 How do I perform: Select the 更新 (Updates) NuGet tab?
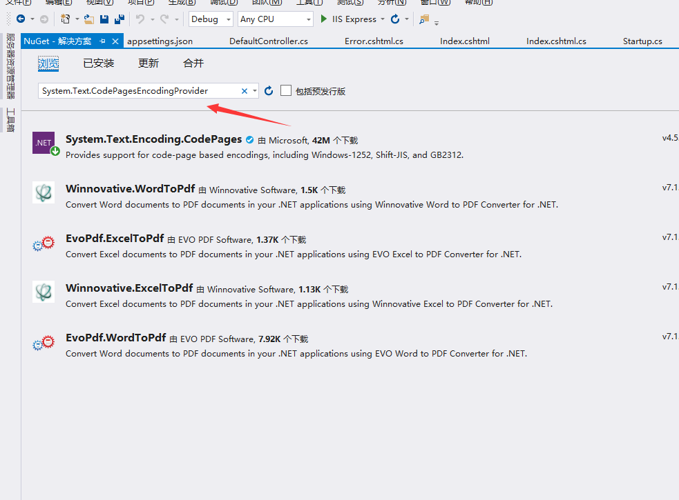click(x=148, y=63)
